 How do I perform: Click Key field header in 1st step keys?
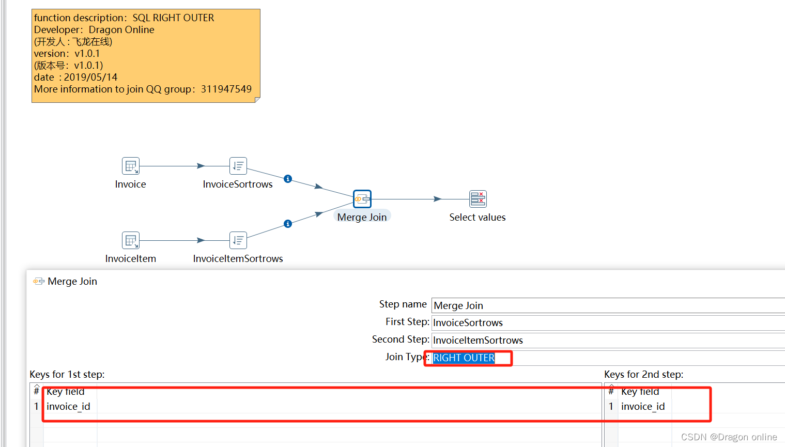(x=66, y=391)
